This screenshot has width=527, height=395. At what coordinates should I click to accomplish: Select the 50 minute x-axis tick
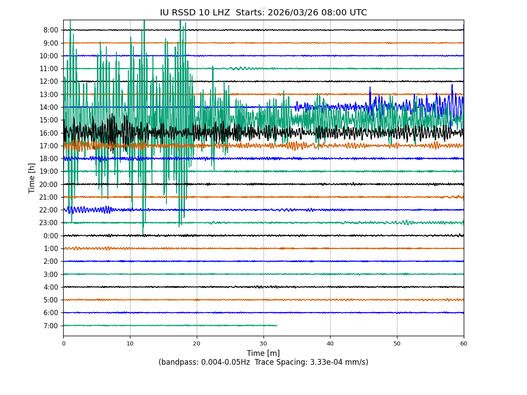(397, 344)
